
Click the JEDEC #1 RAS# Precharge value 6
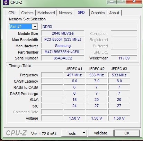[74, 93]
